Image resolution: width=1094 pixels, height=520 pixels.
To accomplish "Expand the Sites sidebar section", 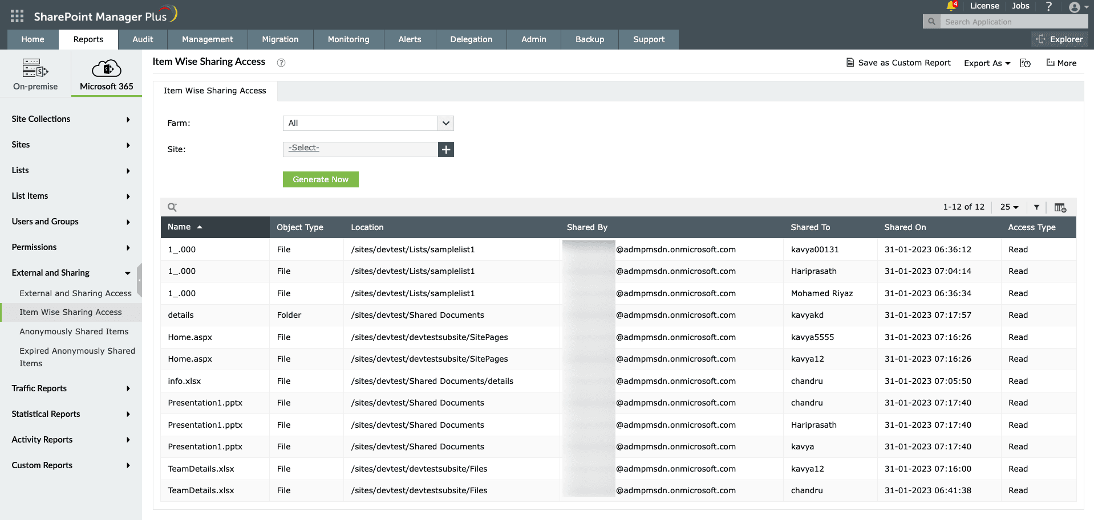I will 71,145.
